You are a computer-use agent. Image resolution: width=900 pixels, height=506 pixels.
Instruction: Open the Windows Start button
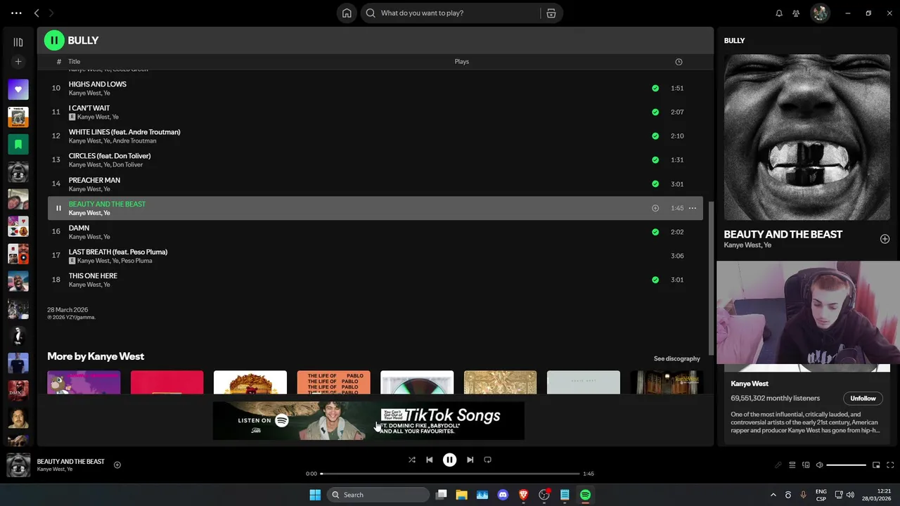(x=315, y=495)
